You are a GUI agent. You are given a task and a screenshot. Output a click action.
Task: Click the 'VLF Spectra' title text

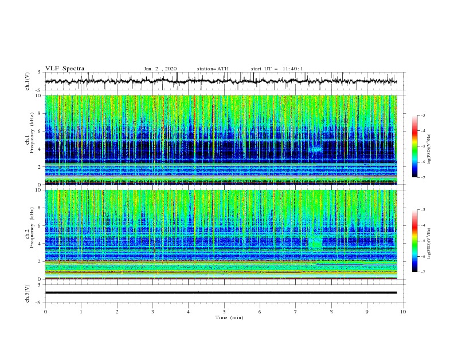point(65,69)
